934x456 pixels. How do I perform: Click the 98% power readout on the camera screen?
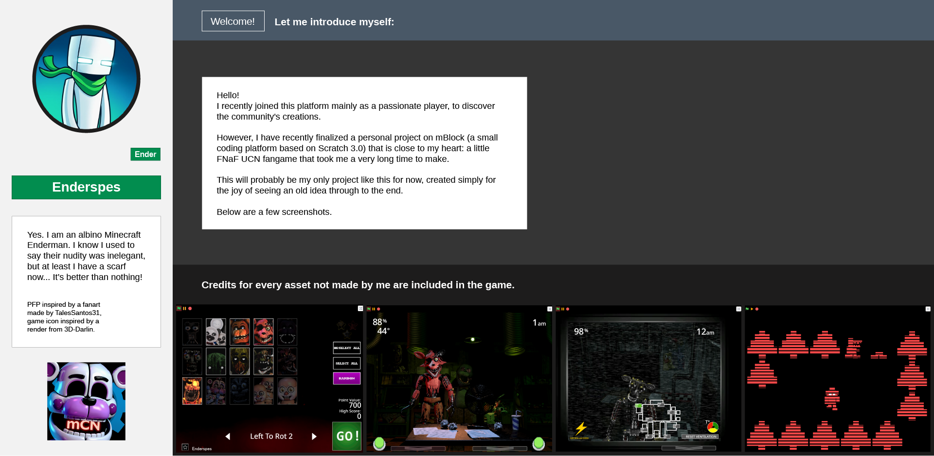(581, 332)
